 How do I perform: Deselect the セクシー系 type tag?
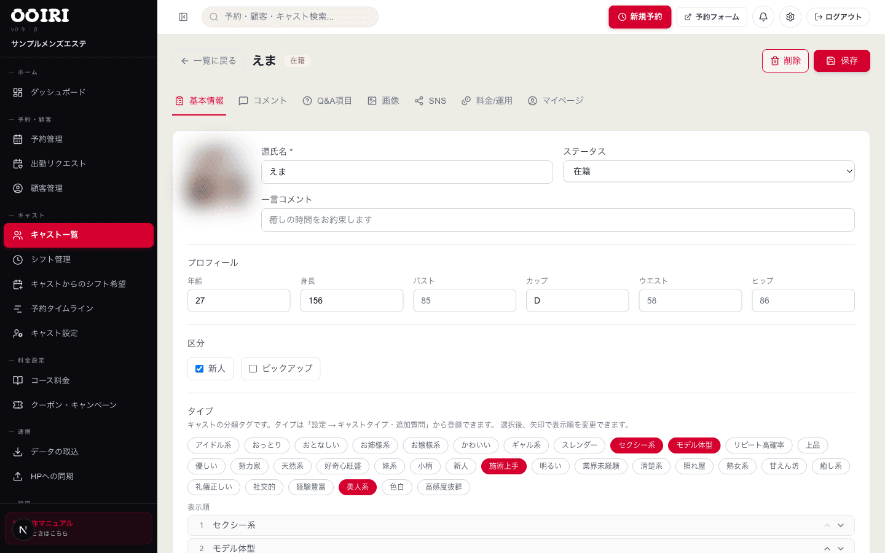click(x=637, y=445)
